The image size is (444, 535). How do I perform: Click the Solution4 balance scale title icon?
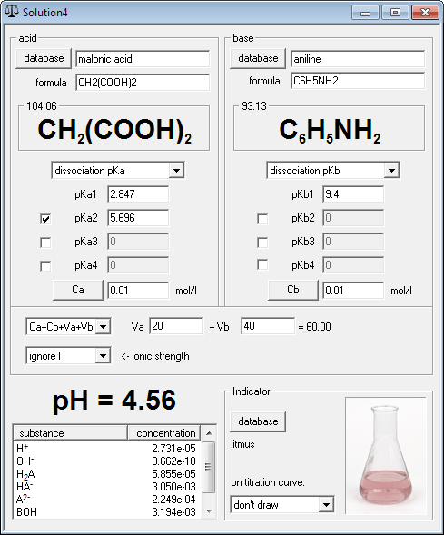(x=12, y=12)
